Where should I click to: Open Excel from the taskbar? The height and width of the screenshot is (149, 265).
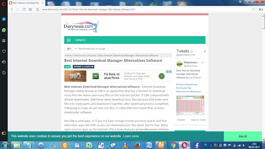pyautogui.click(x=89, y=145)
